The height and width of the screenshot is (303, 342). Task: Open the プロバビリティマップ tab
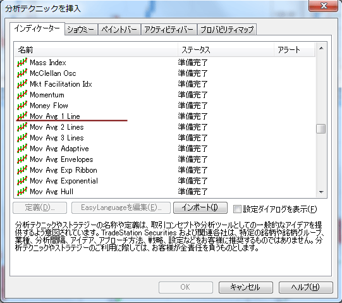click(227, 30)
